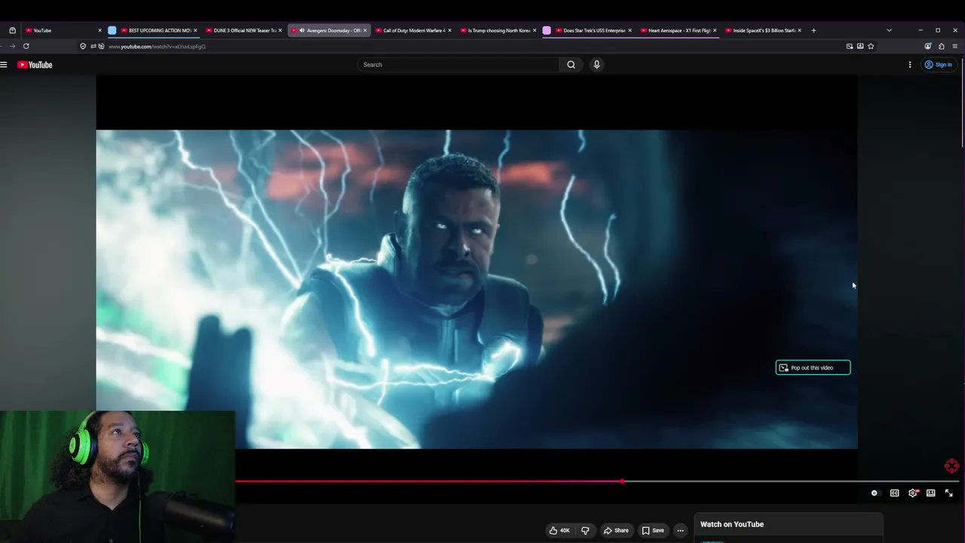The height and width of the screenshot is (543, 965).
Task: Seek using the red video progress bar
Action: tap(428, 481)
